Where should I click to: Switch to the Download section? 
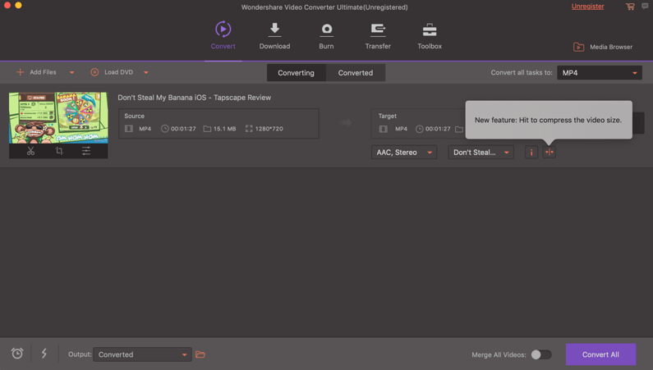click(274, 36)
